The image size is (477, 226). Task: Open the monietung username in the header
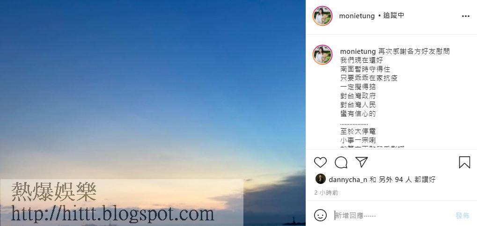click(357, 16)
